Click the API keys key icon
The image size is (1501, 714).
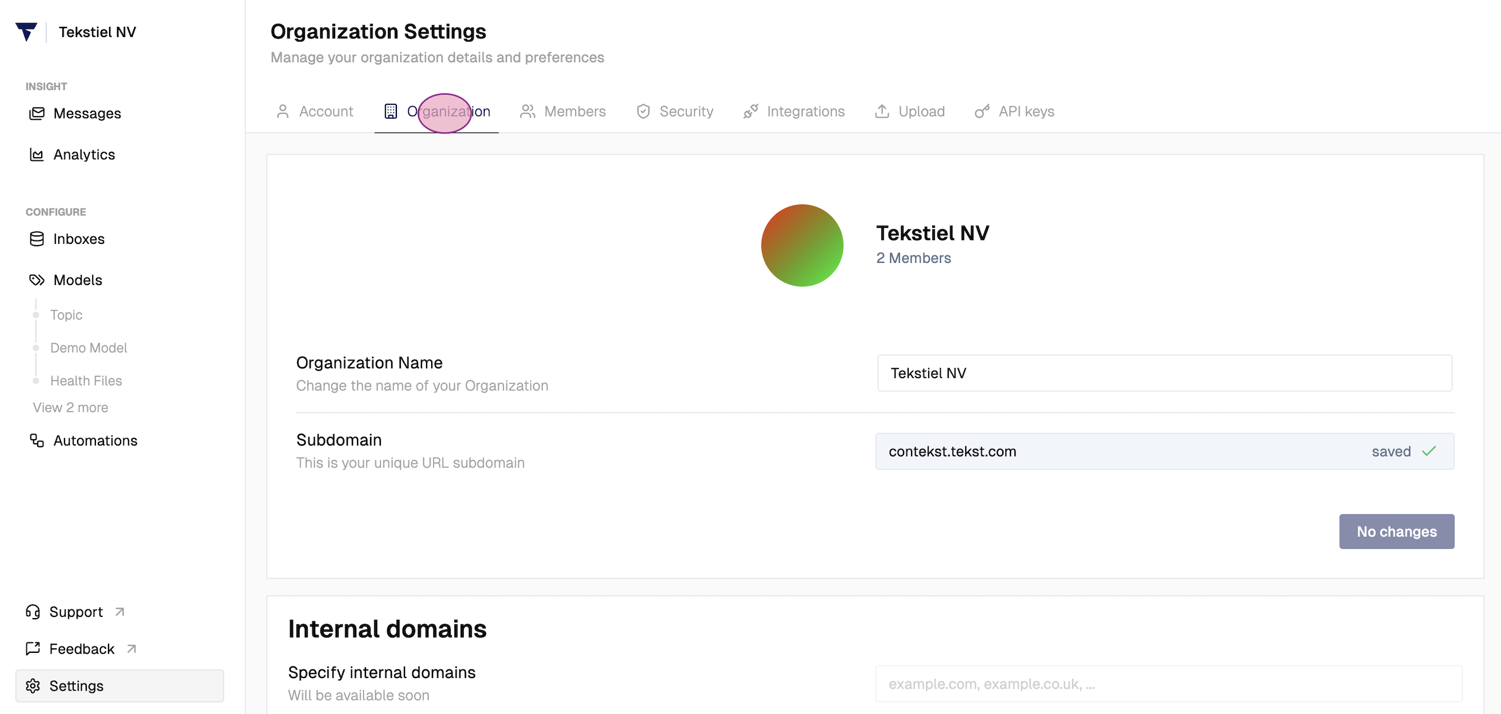[x=982, y=111]
